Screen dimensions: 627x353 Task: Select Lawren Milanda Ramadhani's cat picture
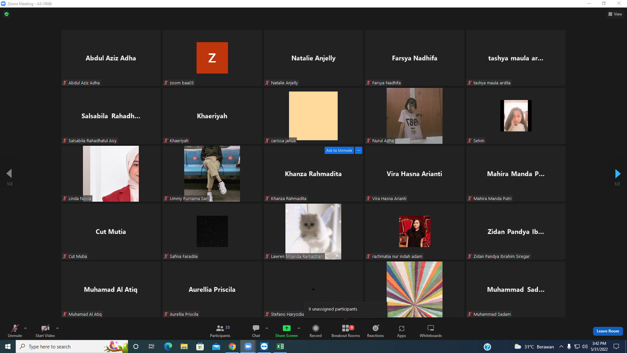pos(313,231)
